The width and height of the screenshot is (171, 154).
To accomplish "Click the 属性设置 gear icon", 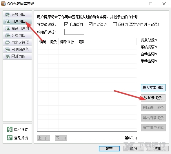I will click(10, 129).
